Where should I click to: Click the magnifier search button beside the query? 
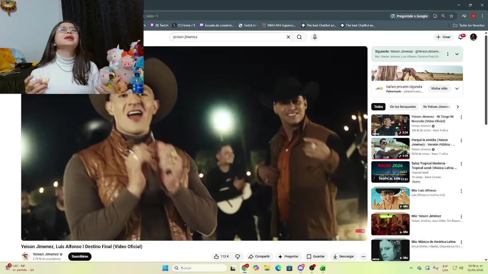click(299, 37)
